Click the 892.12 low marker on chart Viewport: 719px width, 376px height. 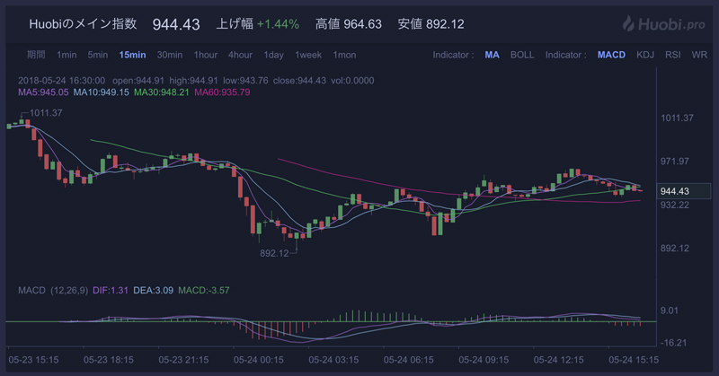274,253
